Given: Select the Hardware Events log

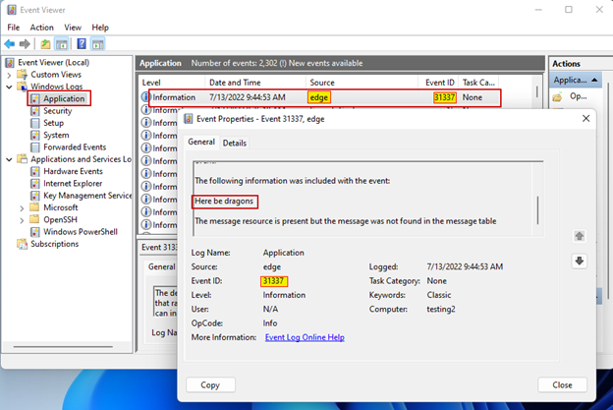Looking at the screenshot, I should (x=73, y=171).
